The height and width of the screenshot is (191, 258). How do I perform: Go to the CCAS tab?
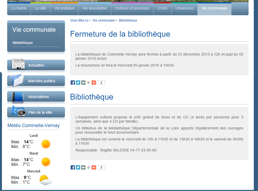tap(162, 8)
